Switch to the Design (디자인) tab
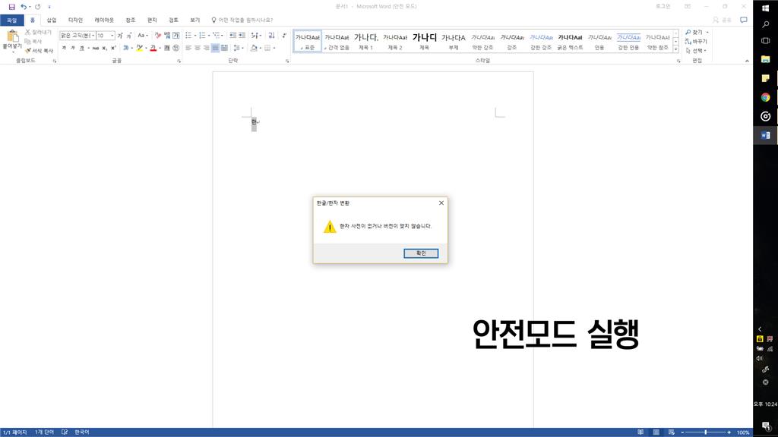 [75, 20]
